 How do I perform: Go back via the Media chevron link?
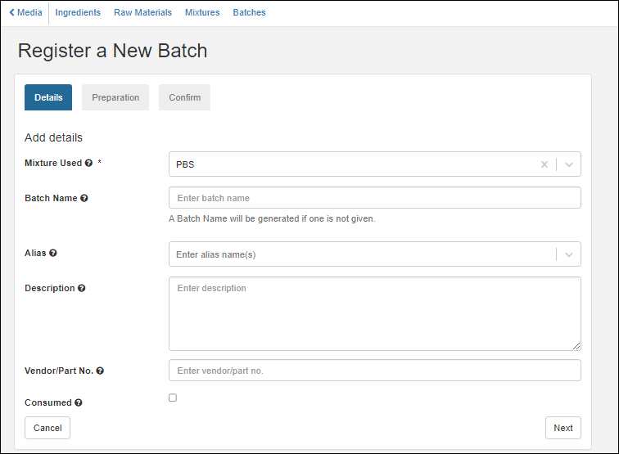tap(25, 12)
